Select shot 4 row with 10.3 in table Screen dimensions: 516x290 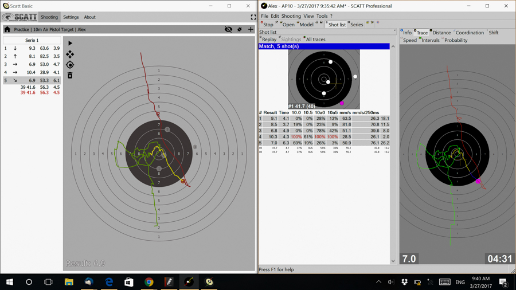pos(324,137)
